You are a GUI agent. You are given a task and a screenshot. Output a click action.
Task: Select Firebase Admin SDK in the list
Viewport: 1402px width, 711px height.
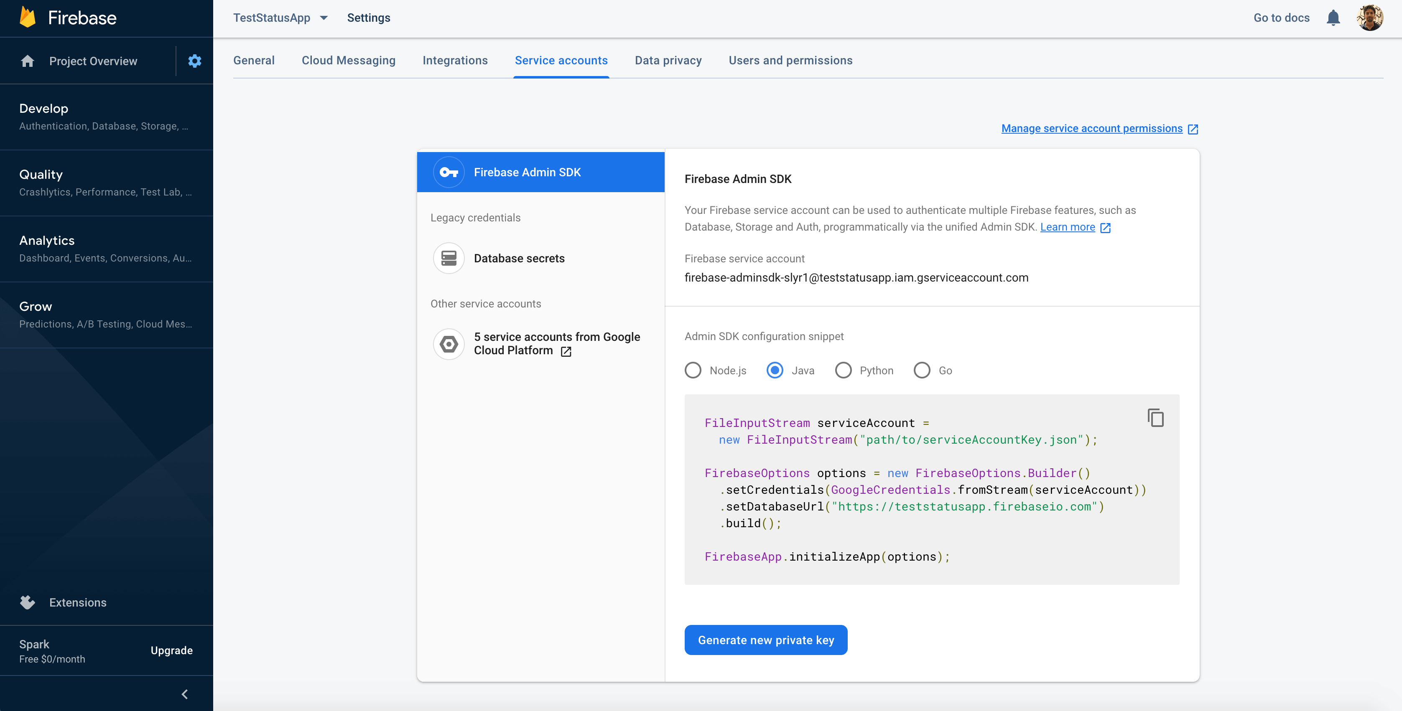point(540,172)
